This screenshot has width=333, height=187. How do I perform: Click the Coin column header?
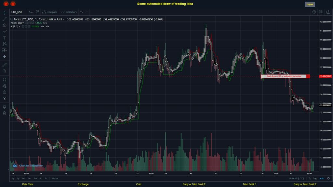[139, 184]
